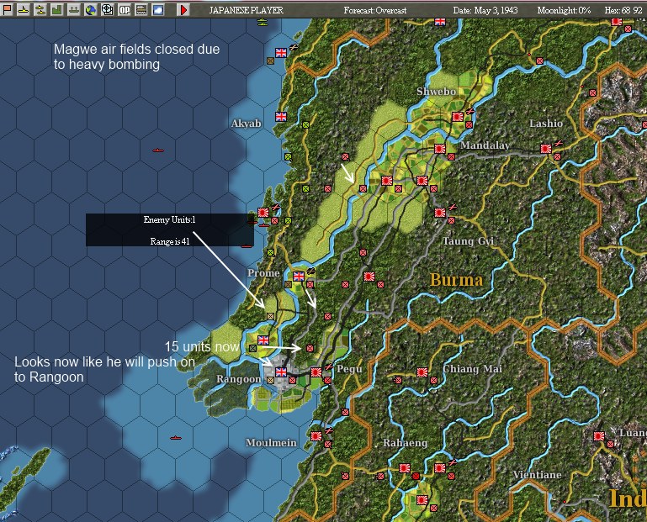Viewport: 647px width, 522px height.
Task: Select the British flag north of Rangoon
Action: 263,340
